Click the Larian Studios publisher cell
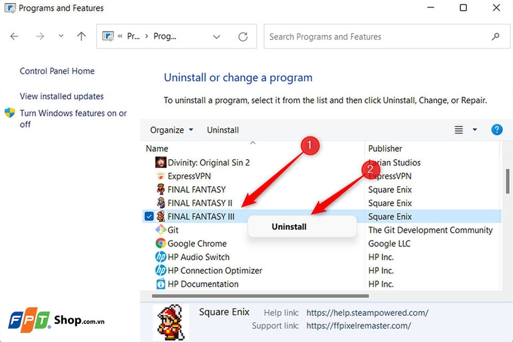The width and height of the screenshot is (513, 342). tap(394, 162)
